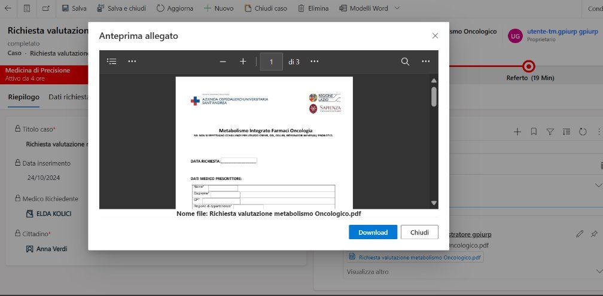The width and height of the screenshot is (603, 296).
Task: Expand Visualizza altro chevron
Action: 598,271
